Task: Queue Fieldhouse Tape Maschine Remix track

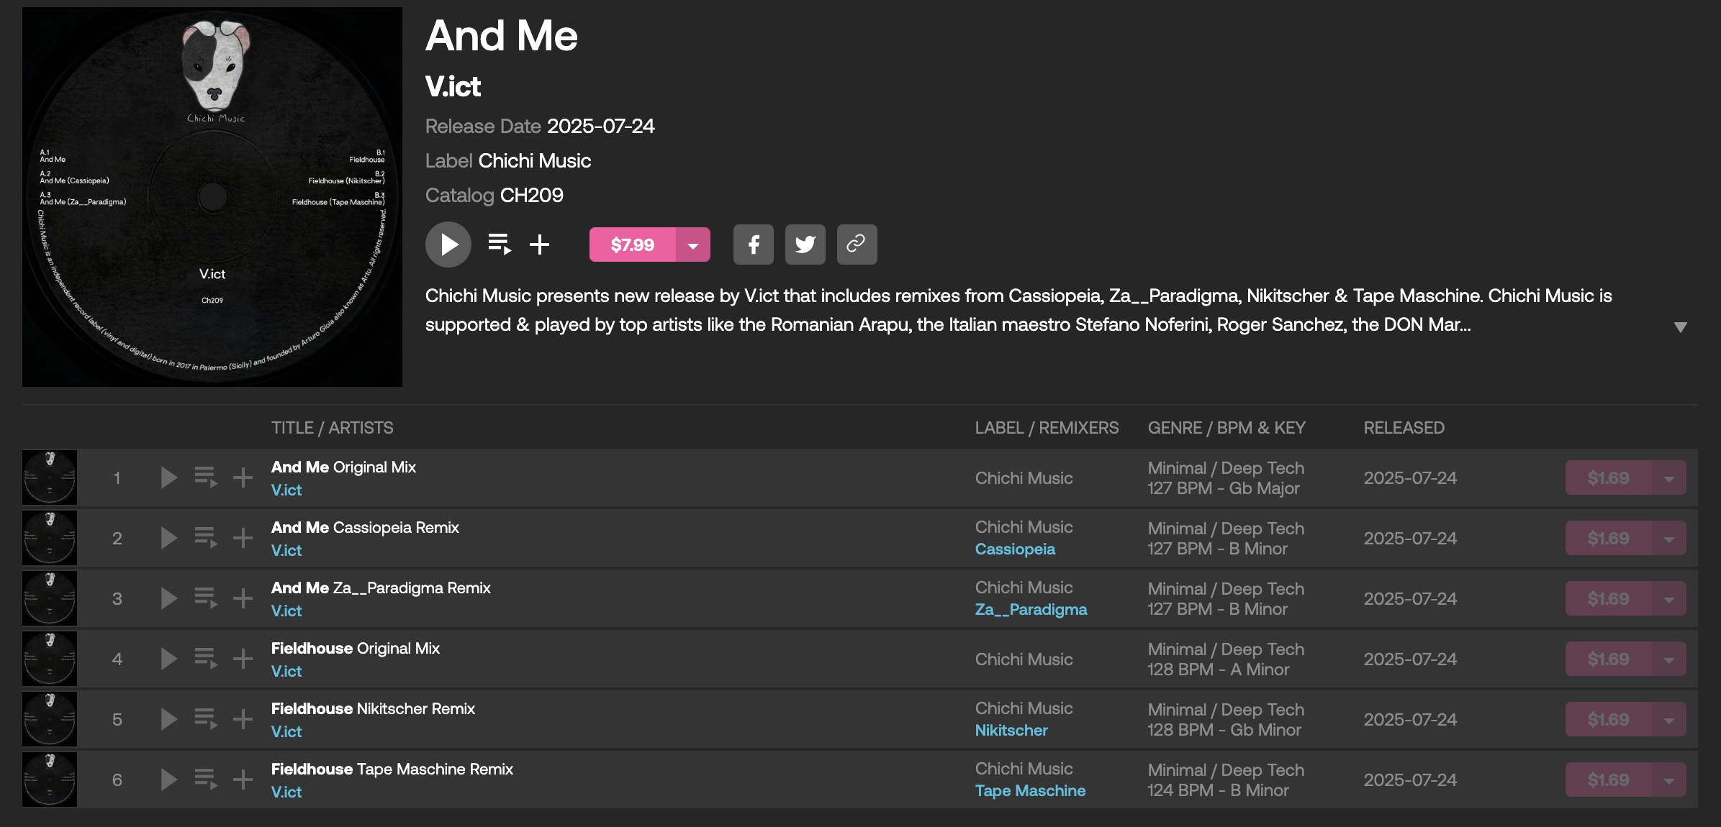Action: pos(206,780)
